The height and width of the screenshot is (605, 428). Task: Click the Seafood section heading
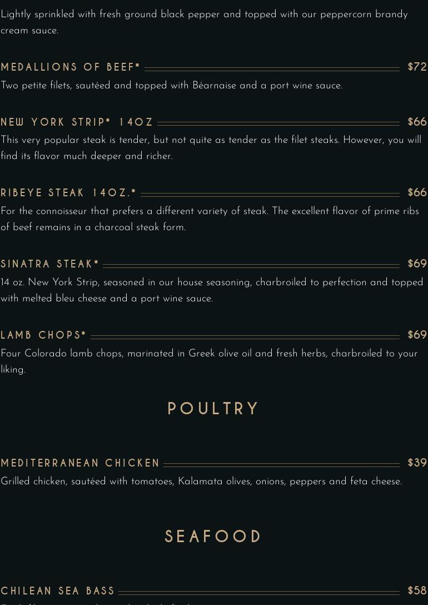[x=213, y=537]
